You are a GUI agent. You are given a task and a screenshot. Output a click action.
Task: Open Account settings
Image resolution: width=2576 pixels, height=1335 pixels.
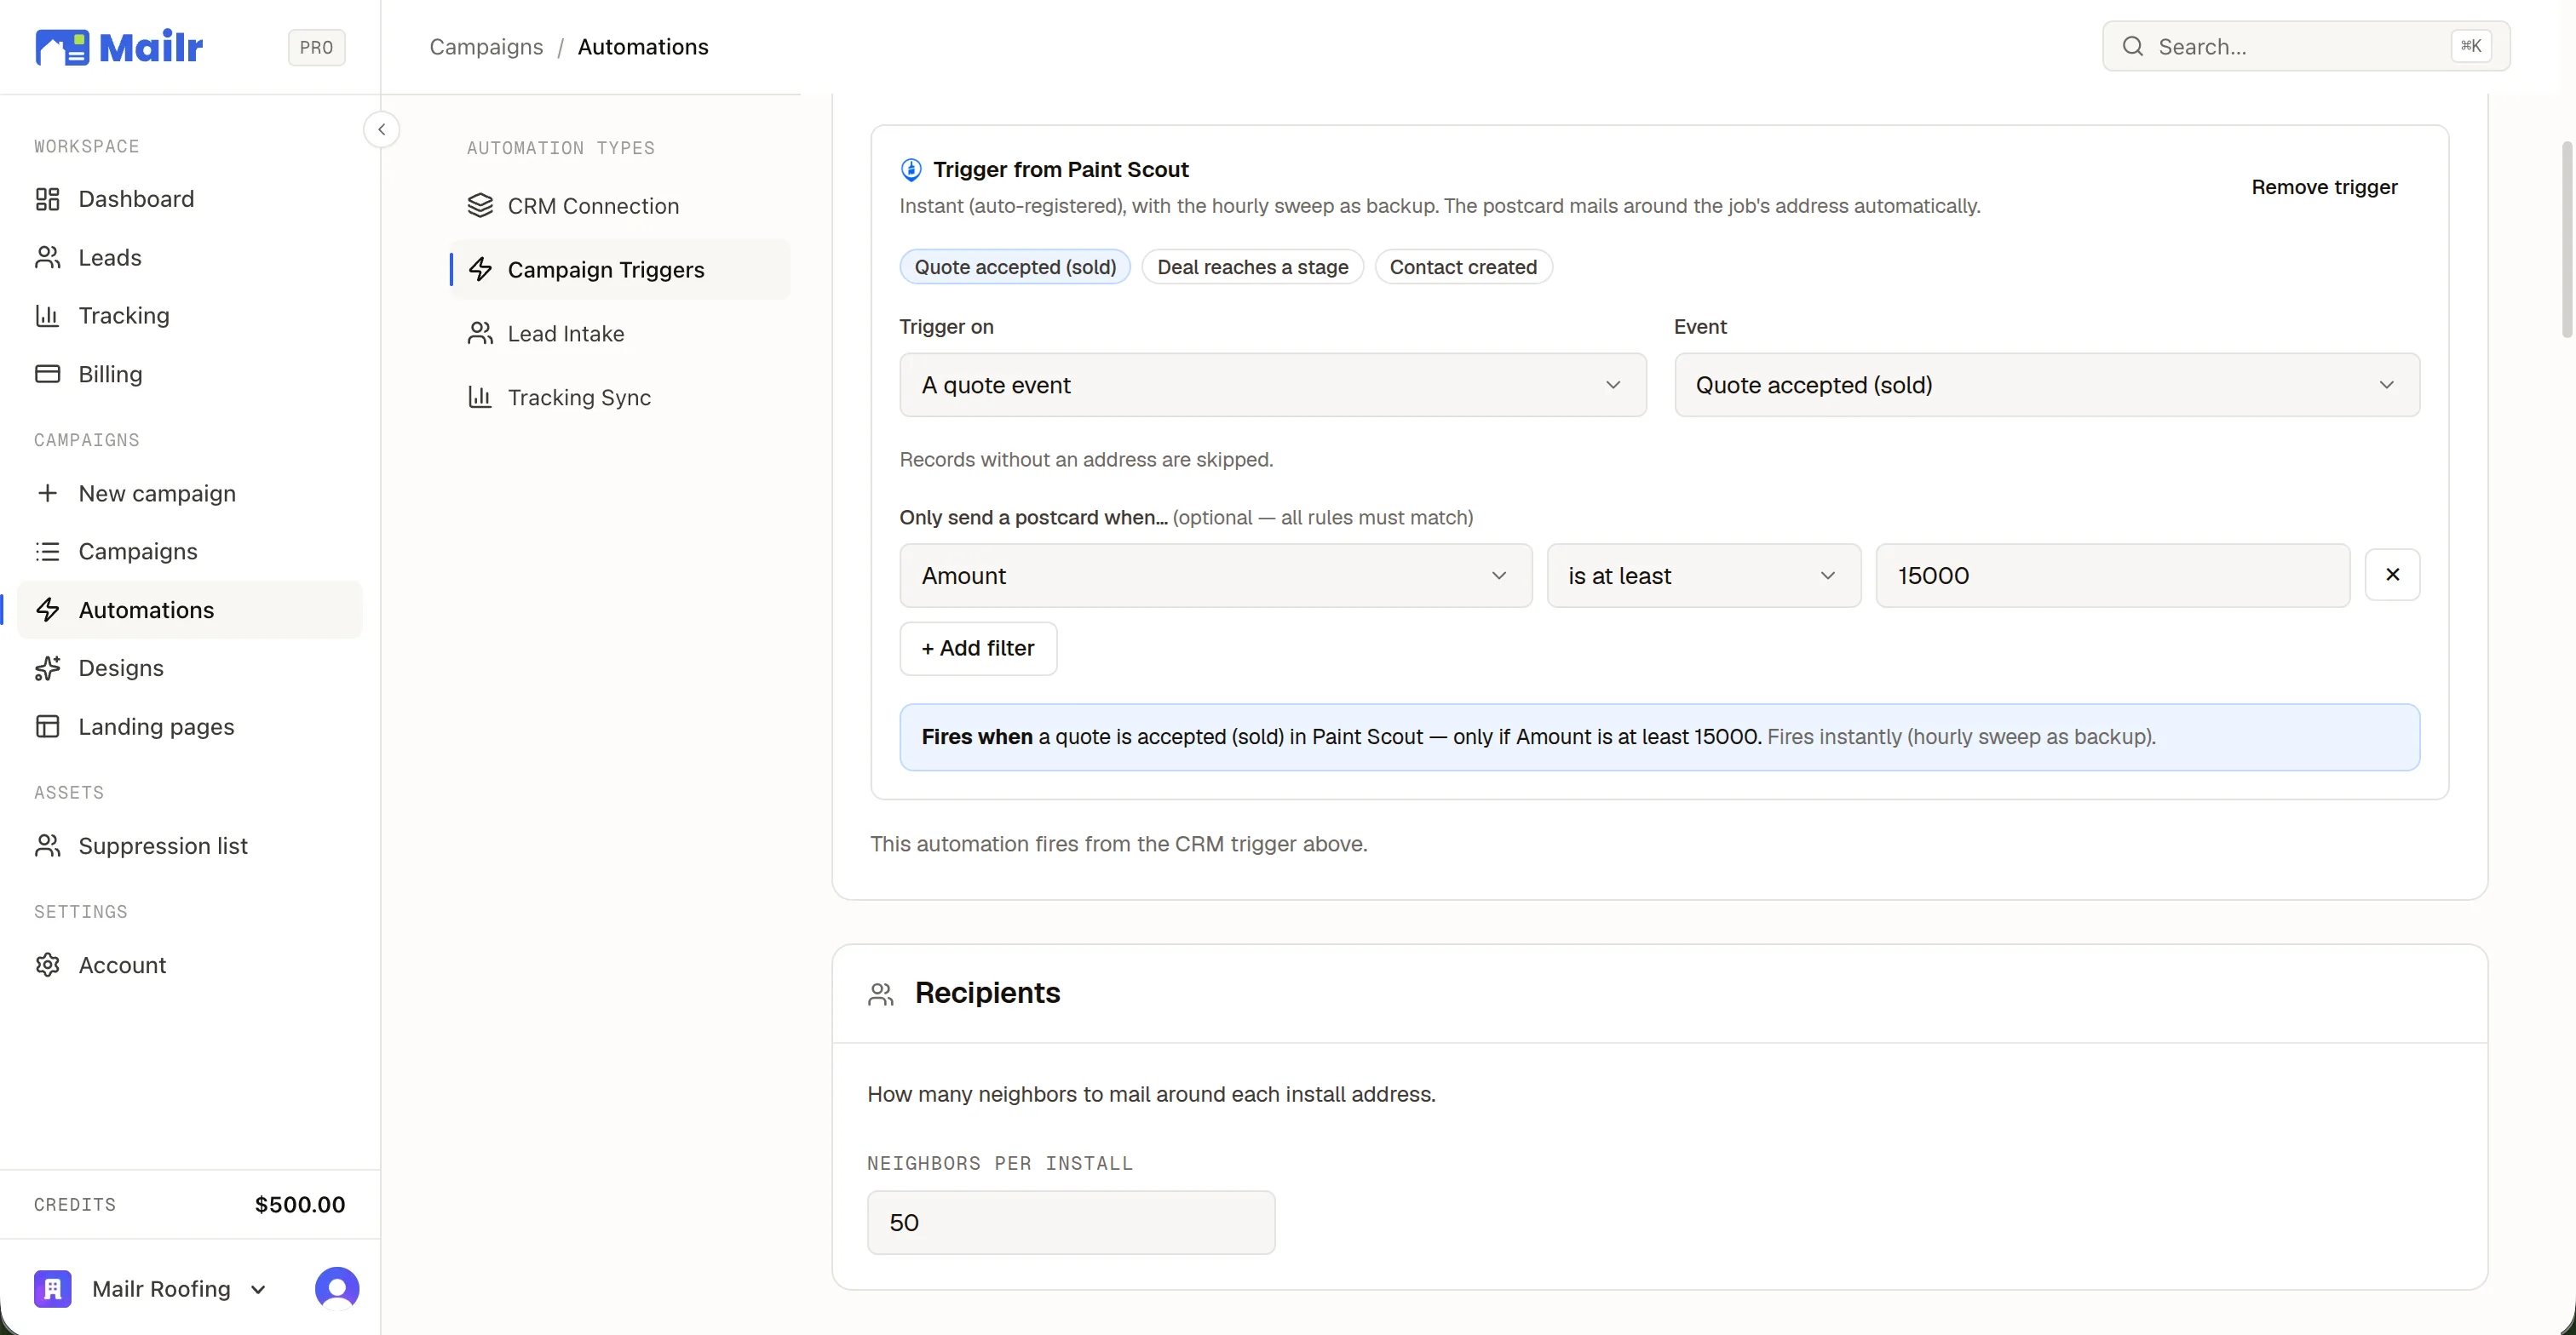[190, 965]
